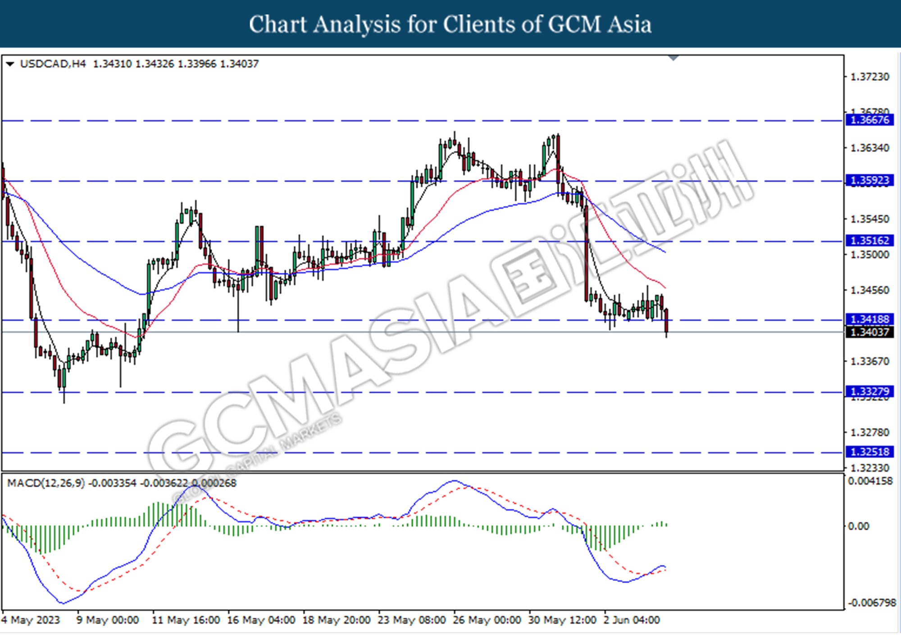901x644 pixels.
Task: Select the 1.34188 support level label
Action: pyautogui.click(x=869, y=319)
